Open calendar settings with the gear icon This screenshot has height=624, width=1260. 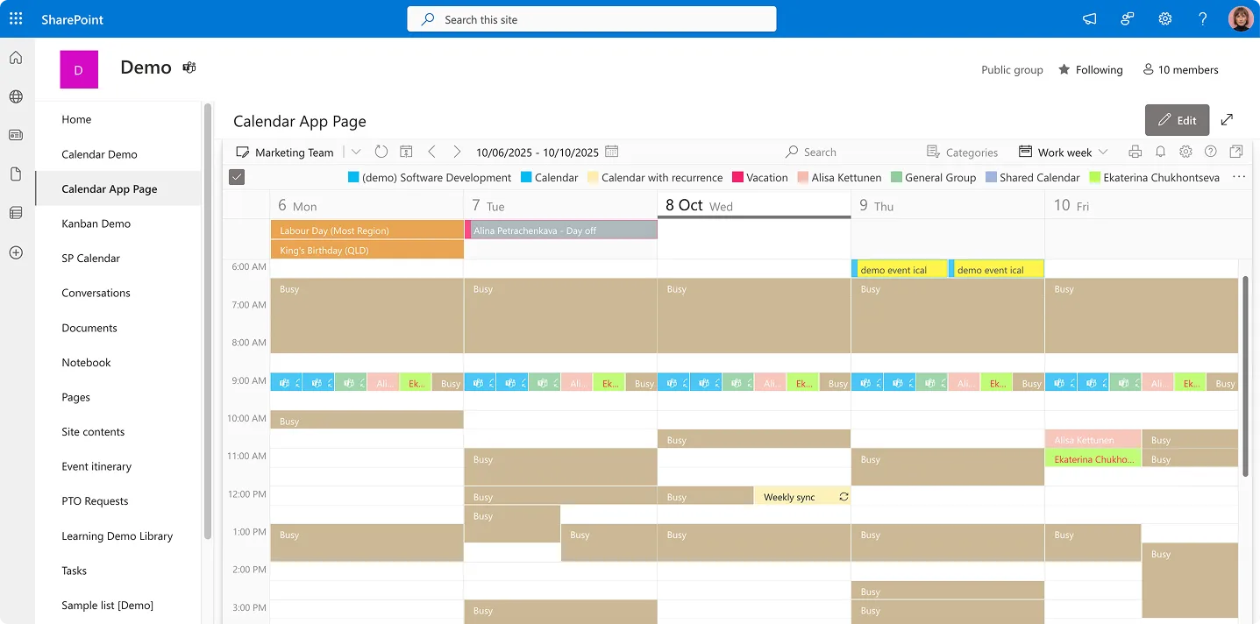pos(1185,152)
